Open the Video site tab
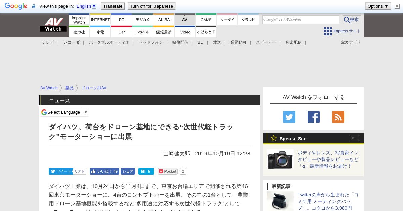 click(x=185, y=32)
